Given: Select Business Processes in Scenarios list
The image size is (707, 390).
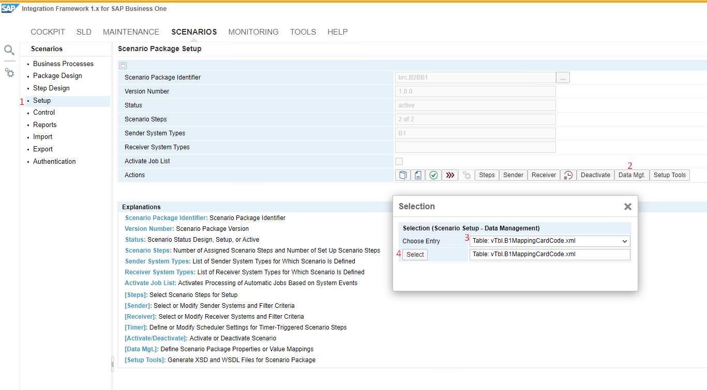Looking at the screenshot, I should [x=63, y=64].
